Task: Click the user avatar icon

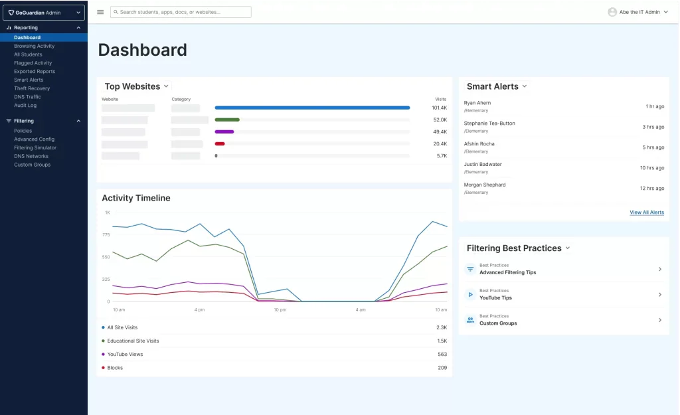Action: (612, 12)
